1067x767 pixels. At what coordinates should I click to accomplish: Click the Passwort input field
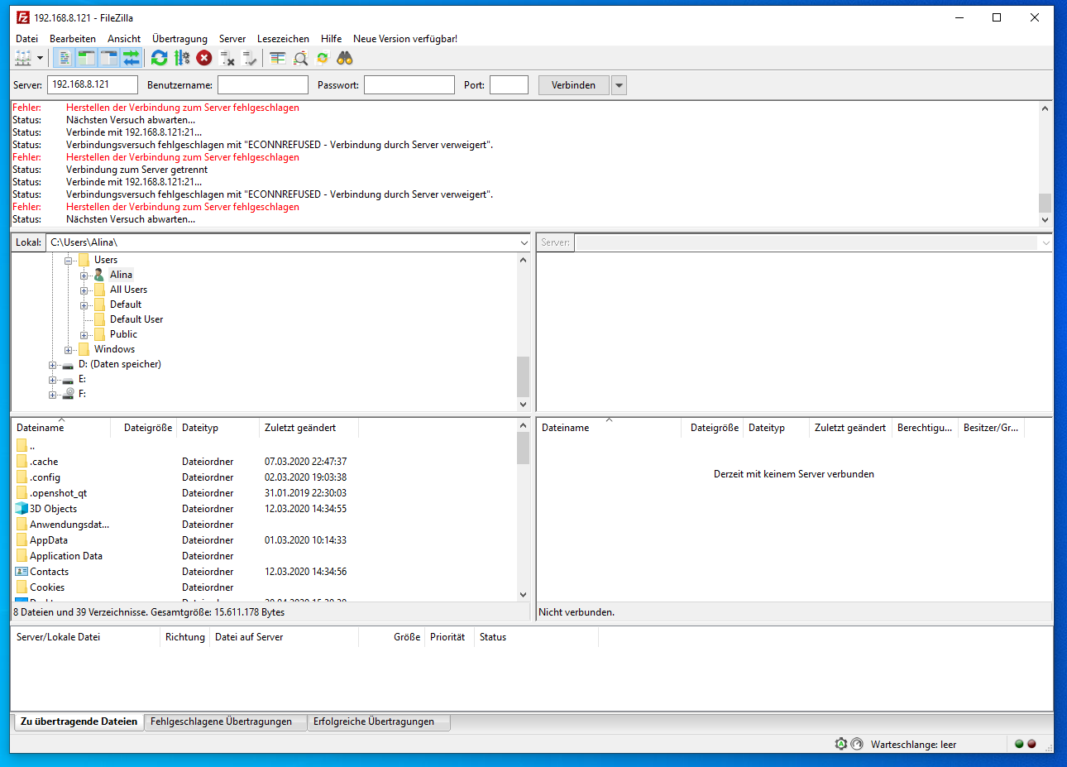(x=409, y=84)
